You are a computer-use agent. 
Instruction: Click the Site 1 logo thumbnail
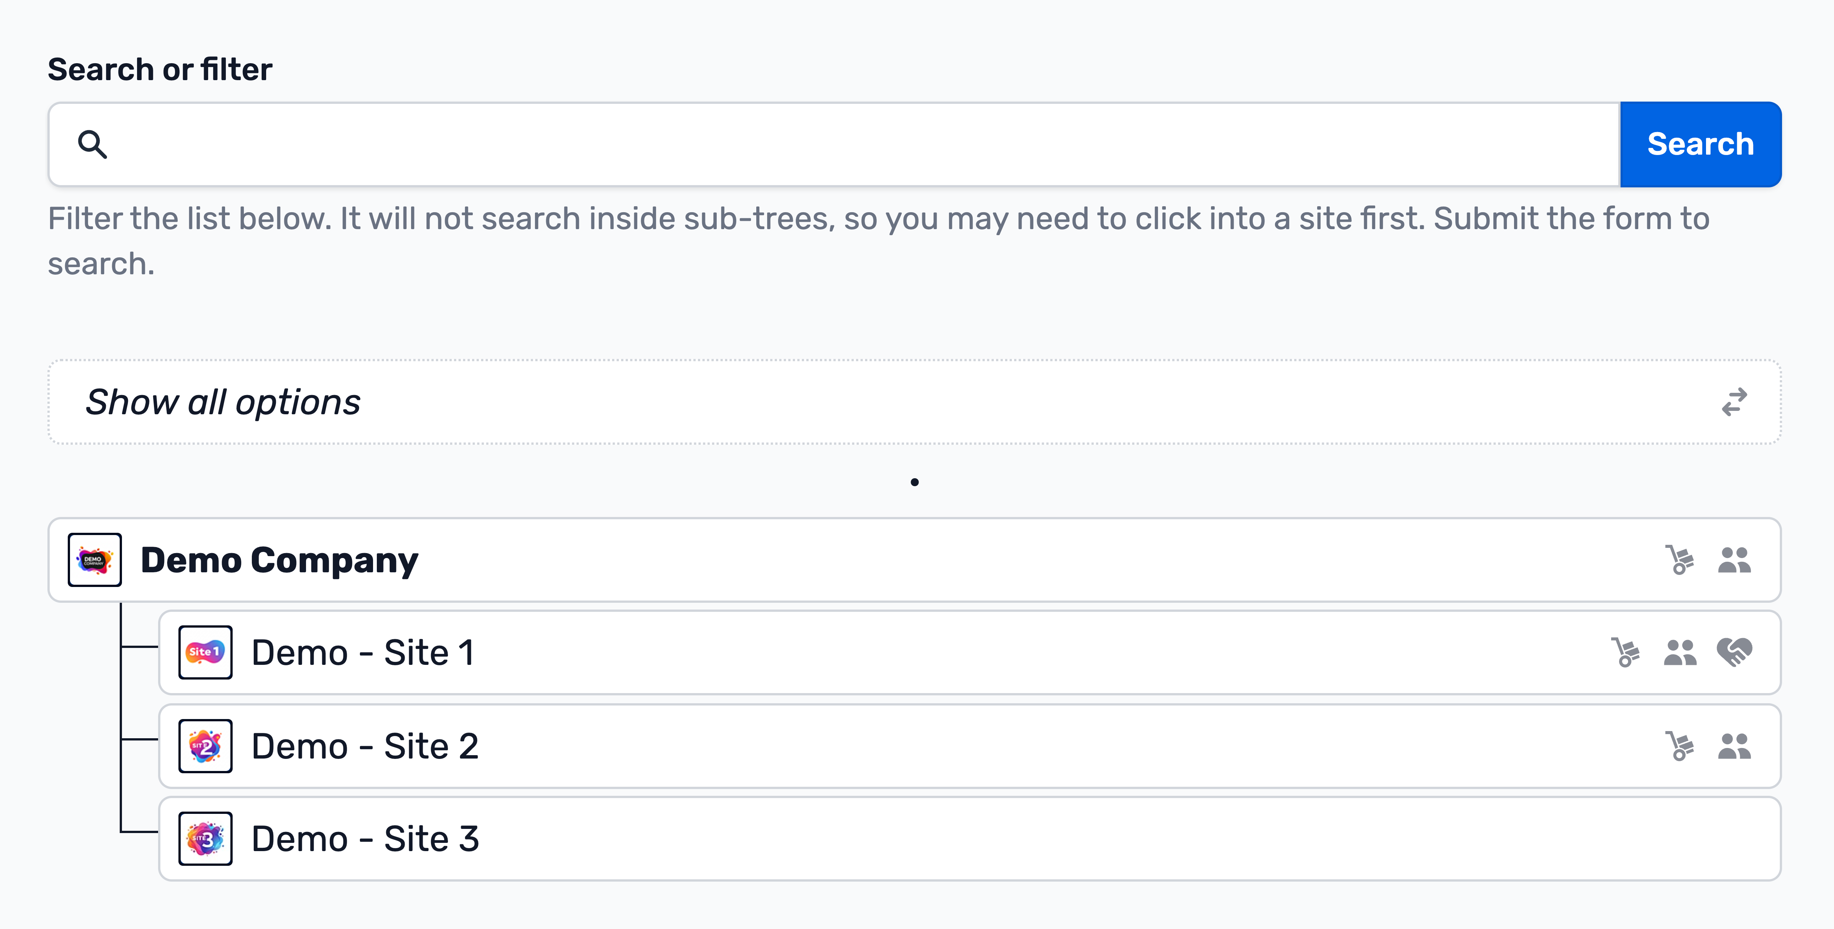206,652
